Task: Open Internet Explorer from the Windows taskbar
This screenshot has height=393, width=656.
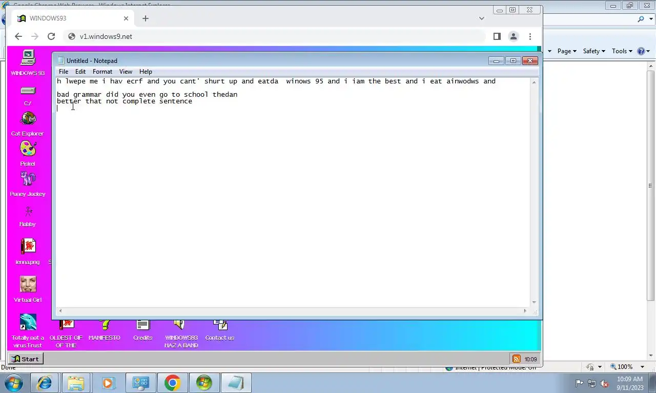Action: point(45,383)
